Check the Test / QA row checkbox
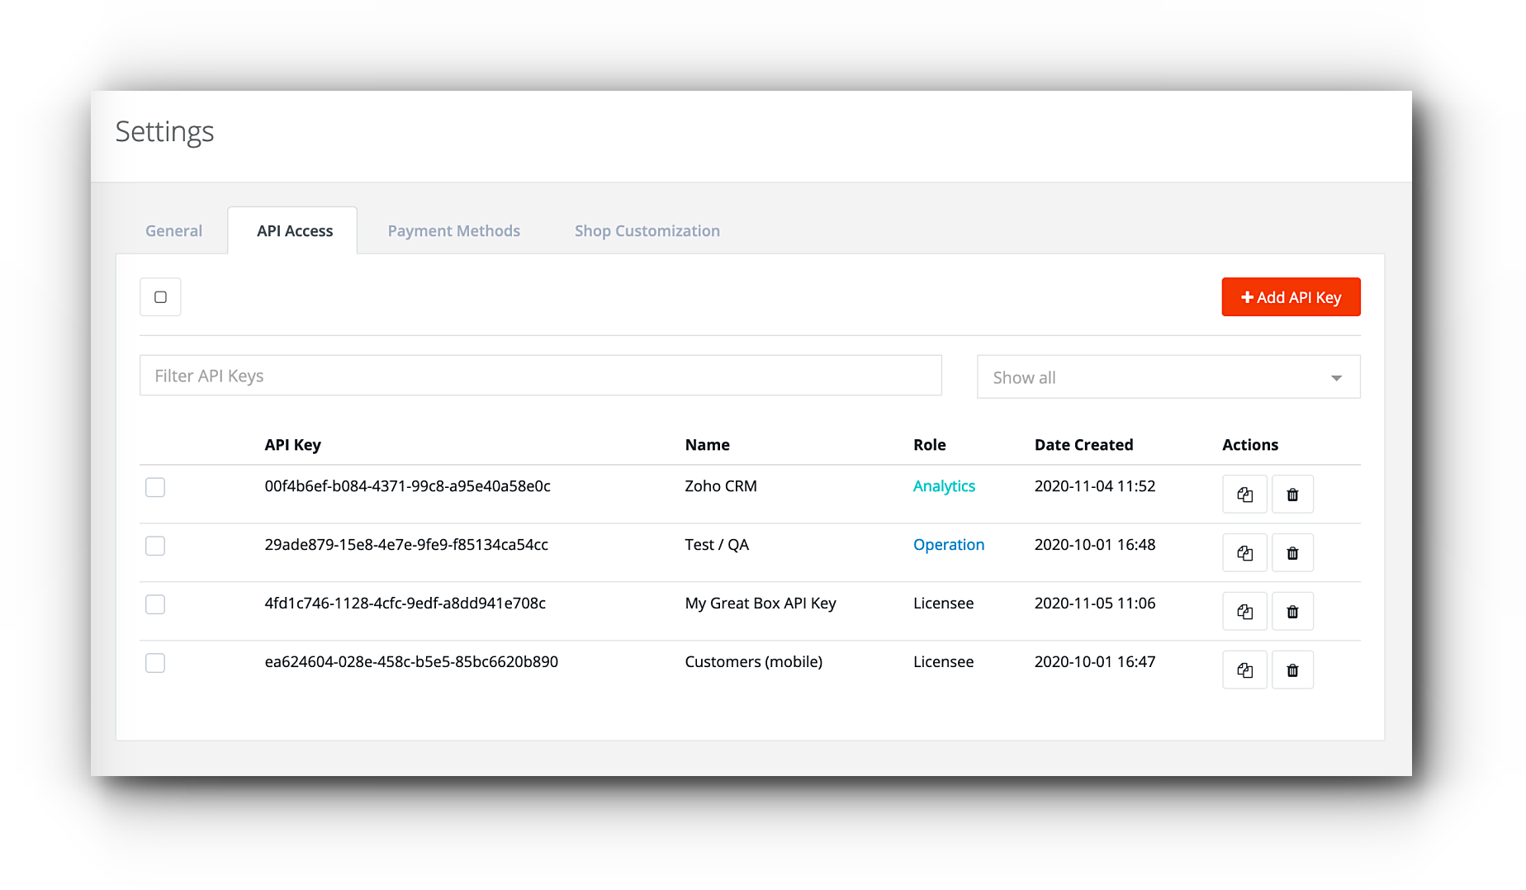This screenshot has width=1526, height=890. [x=155, y=546]
